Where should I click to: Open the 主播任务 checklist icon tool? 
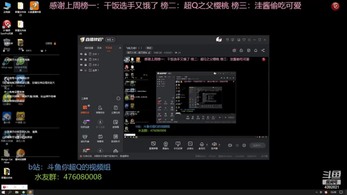(x=115, y=110)
